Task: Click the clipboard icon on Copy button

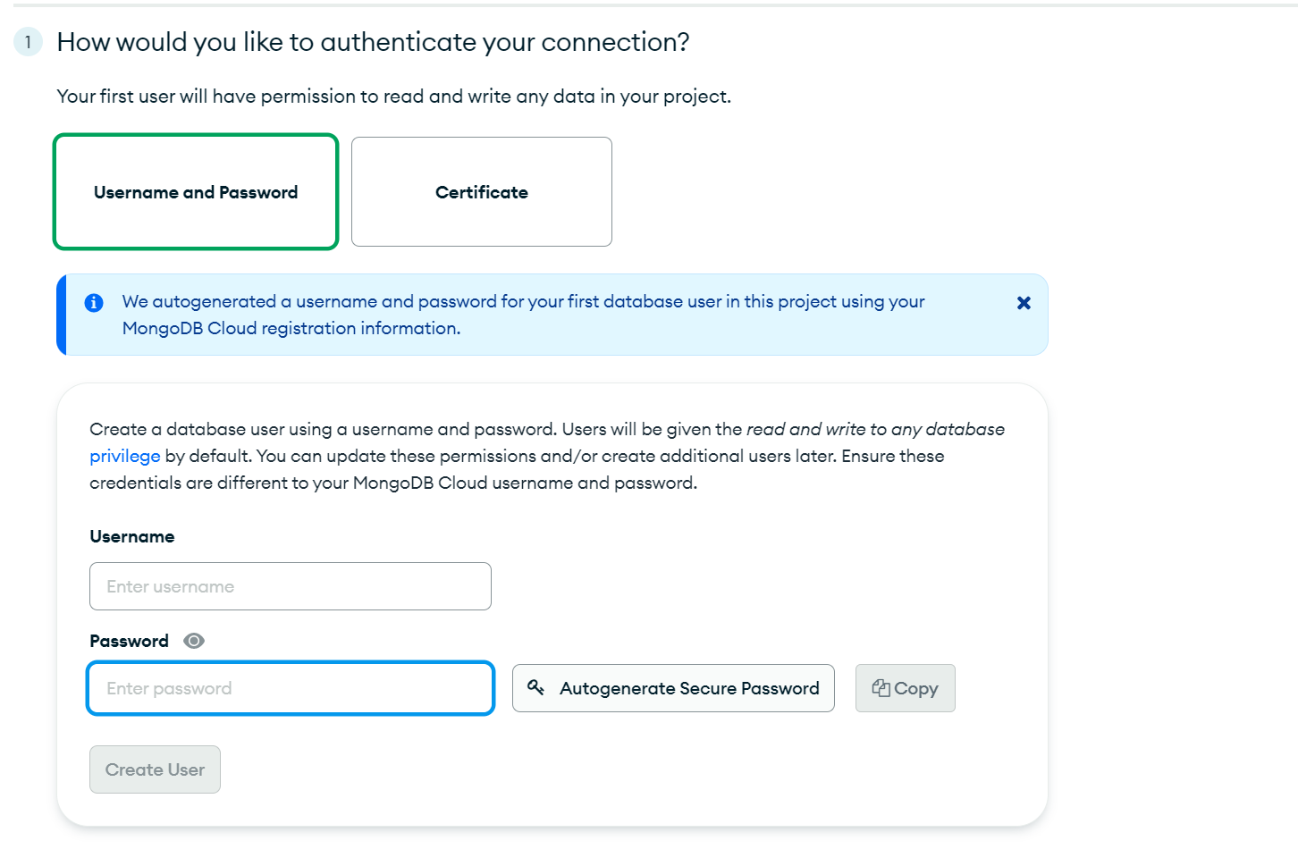Action: pos(881,688)
